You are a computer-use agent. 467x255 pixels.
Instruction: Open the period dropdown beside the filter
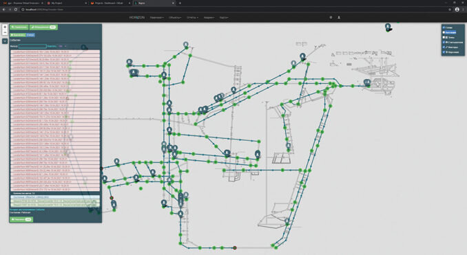[63, 46]
